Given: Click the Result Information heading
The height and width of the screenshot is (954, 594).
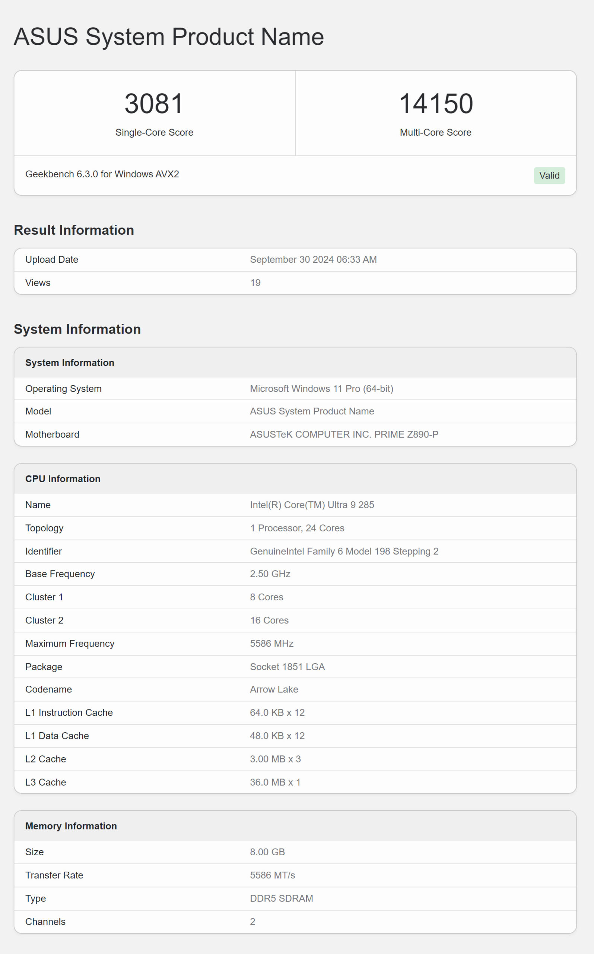Looking at the screenshot, I should coord(74,230).
